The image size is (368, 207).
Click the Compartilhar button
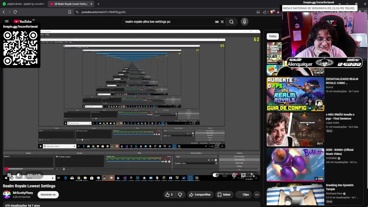pyautogui.click(x=200, y=195)
